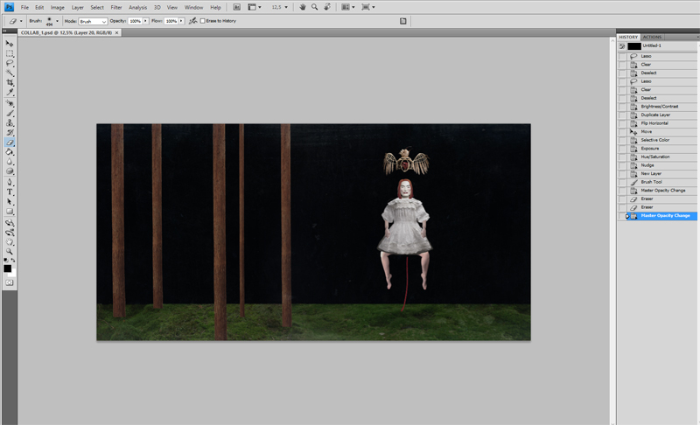Revert to the Flip Horizontal history state
The width and height of the screenshot is (700, 425).
tap(656, 123)
